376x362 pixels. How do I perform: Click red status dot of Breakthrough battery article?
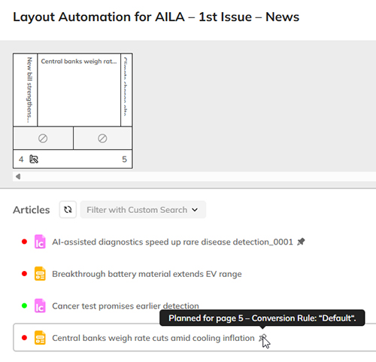pyautogui.click(x=24, y=274)
